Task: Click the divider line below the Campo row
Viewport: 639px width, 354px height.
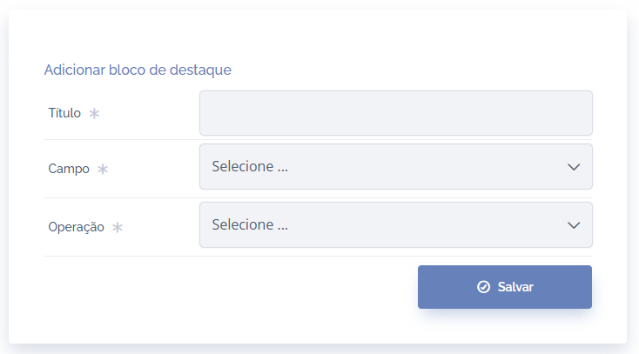Action: (120, 197)
